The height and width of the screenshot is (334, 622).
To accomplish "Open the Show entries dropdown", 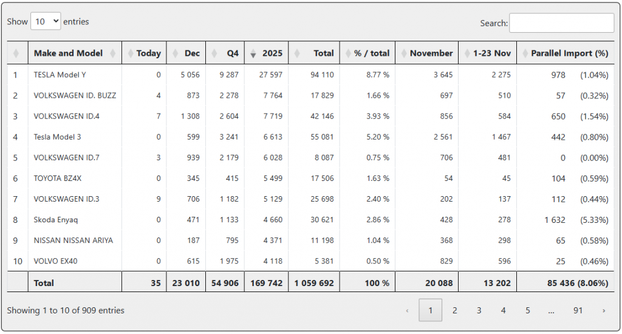I will point(46,21).
